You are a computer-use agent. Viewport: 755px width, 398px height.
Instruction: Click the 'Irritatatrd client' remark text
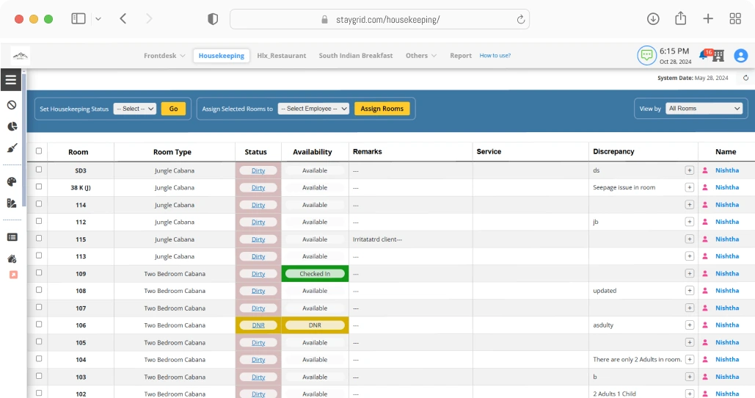point(377,239)
